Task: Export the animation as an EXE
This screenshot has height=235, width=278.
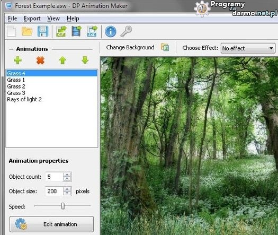Action: point(92,31)
